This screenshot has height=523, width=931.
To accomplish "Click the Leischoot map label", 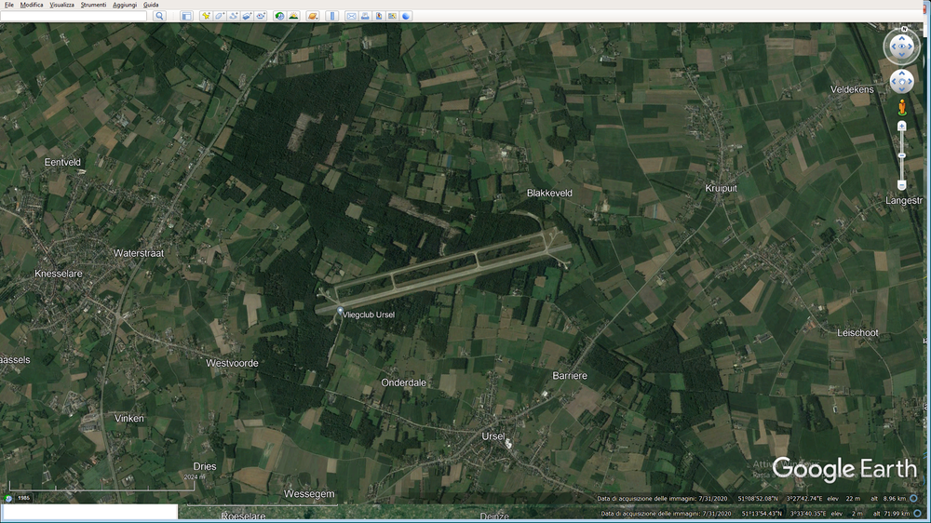I will pos(857,333).
